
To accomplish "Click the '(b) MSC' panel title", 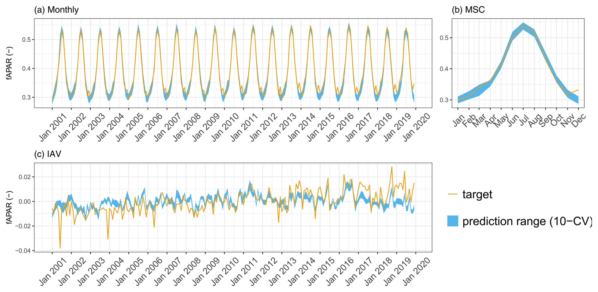I will pos(468,10).
